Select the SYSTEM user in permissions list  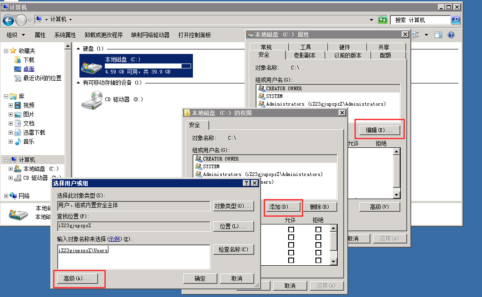click(211, 166)
